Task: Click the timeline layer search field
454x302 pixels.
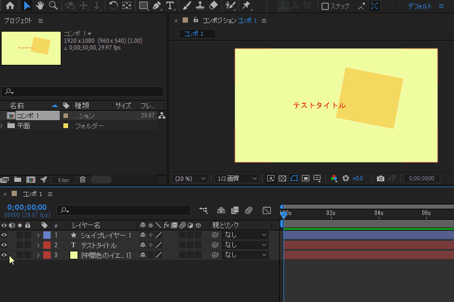Action: (124, 210)
